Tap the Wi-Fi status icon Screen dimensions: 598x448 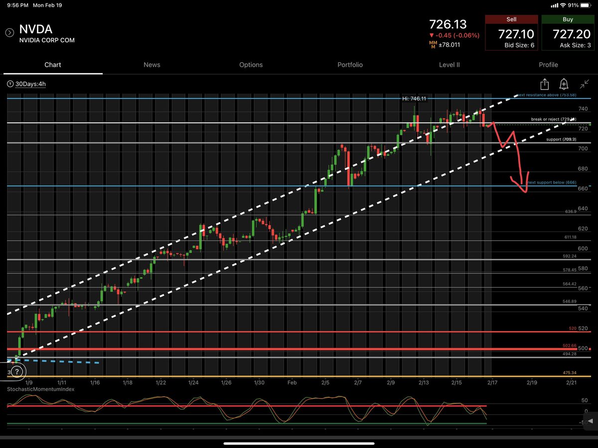[x=563, y=5]
